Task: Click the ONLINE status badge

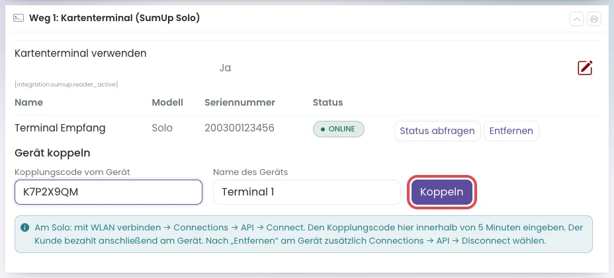Action: pos(339,129)
